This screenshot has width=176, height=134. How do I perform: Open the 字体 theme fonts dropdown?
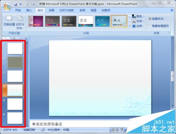[x=138, y=21]
